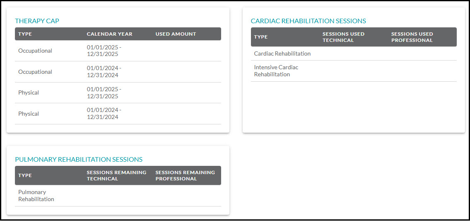Click the SESSIONS USED TECHNICAL column header
Viewport: 470px width, 221px height.
click(343, 37)
